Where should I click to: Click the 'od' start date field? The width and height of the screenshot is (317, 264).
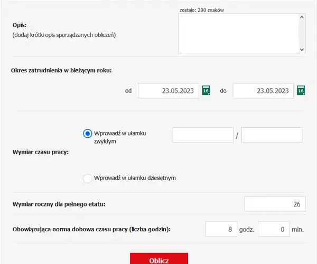click(x=169, y=91)
